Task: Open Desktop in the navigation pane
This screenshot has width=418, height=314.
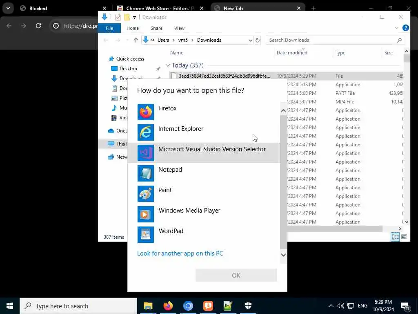Action: pos(128,69)
